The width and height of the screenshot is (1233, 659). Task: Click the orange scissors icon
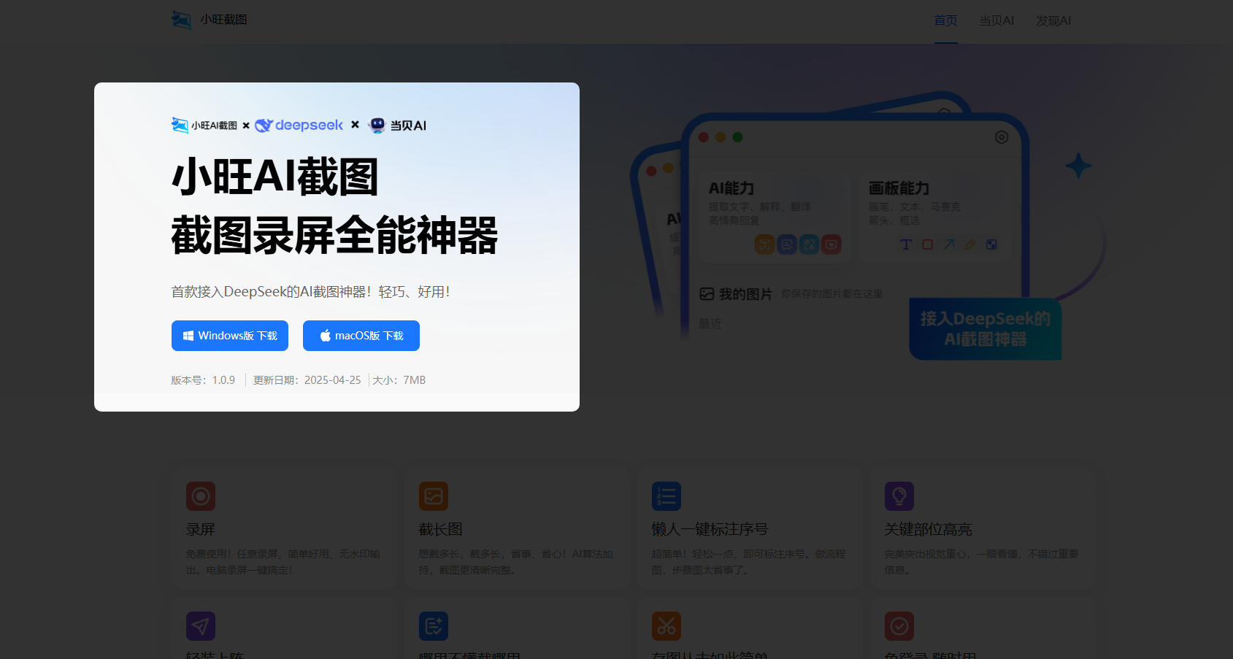tap(667, 626)
